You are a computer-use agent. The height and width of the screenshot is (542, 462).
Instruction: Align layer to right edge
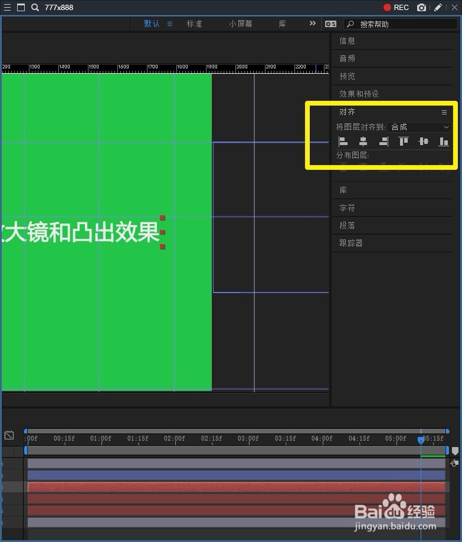coord(384,142)
